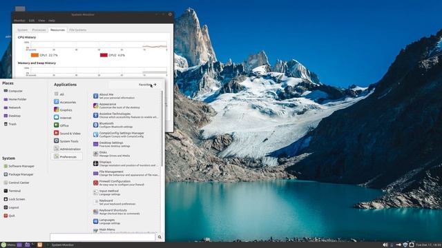Click the volume icon in system tray

(x=385, y=245)
